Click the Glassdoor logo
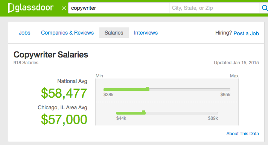This screenshot has width=268, height=145. click(31, 8)
